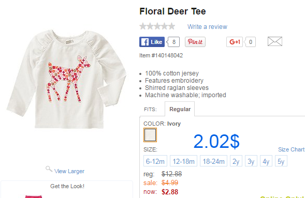Select size 6-12m

pyautogui.click(x=155, y=161)
